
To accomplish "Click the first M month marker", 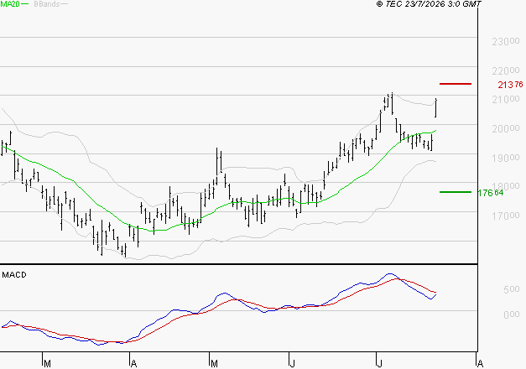I will click(47, 364).
